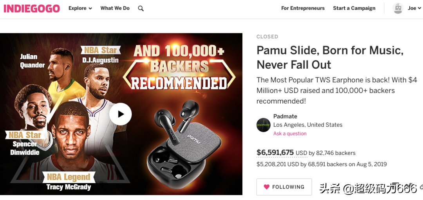Open the What We Do menu
The width and height of the screenshot is (423, 200).
115,8
